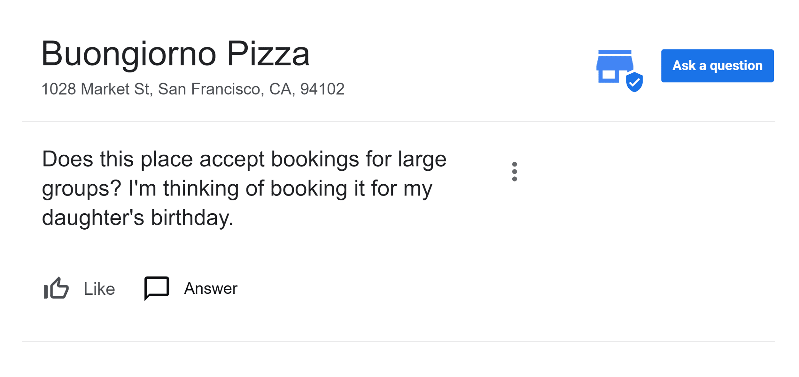
Task: Click the top dot of the overflow menu
Action: [515, 164]
